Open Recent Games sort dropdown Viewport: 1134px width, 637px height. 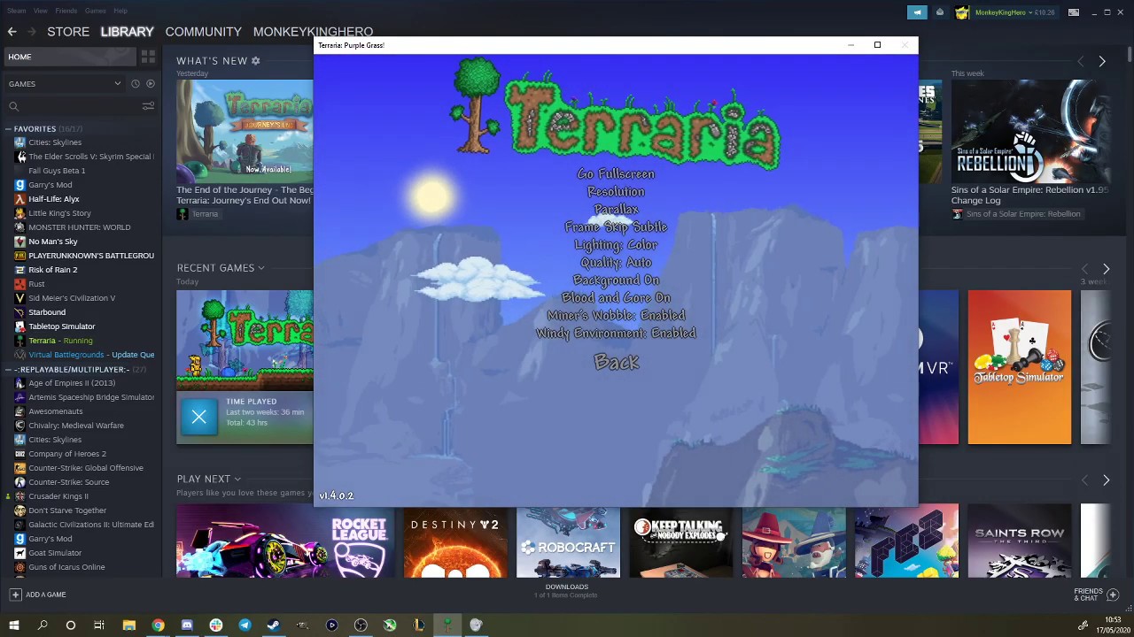pyautogui.click(x=261, y=268)
